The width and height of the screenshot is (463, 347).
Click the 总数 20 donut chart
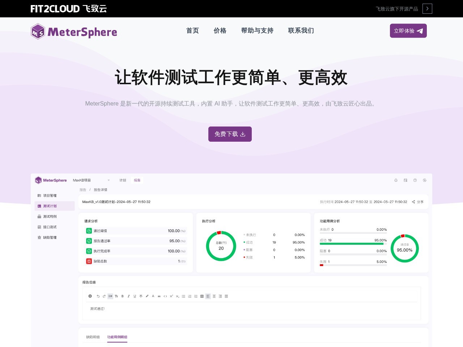[221, 246]
